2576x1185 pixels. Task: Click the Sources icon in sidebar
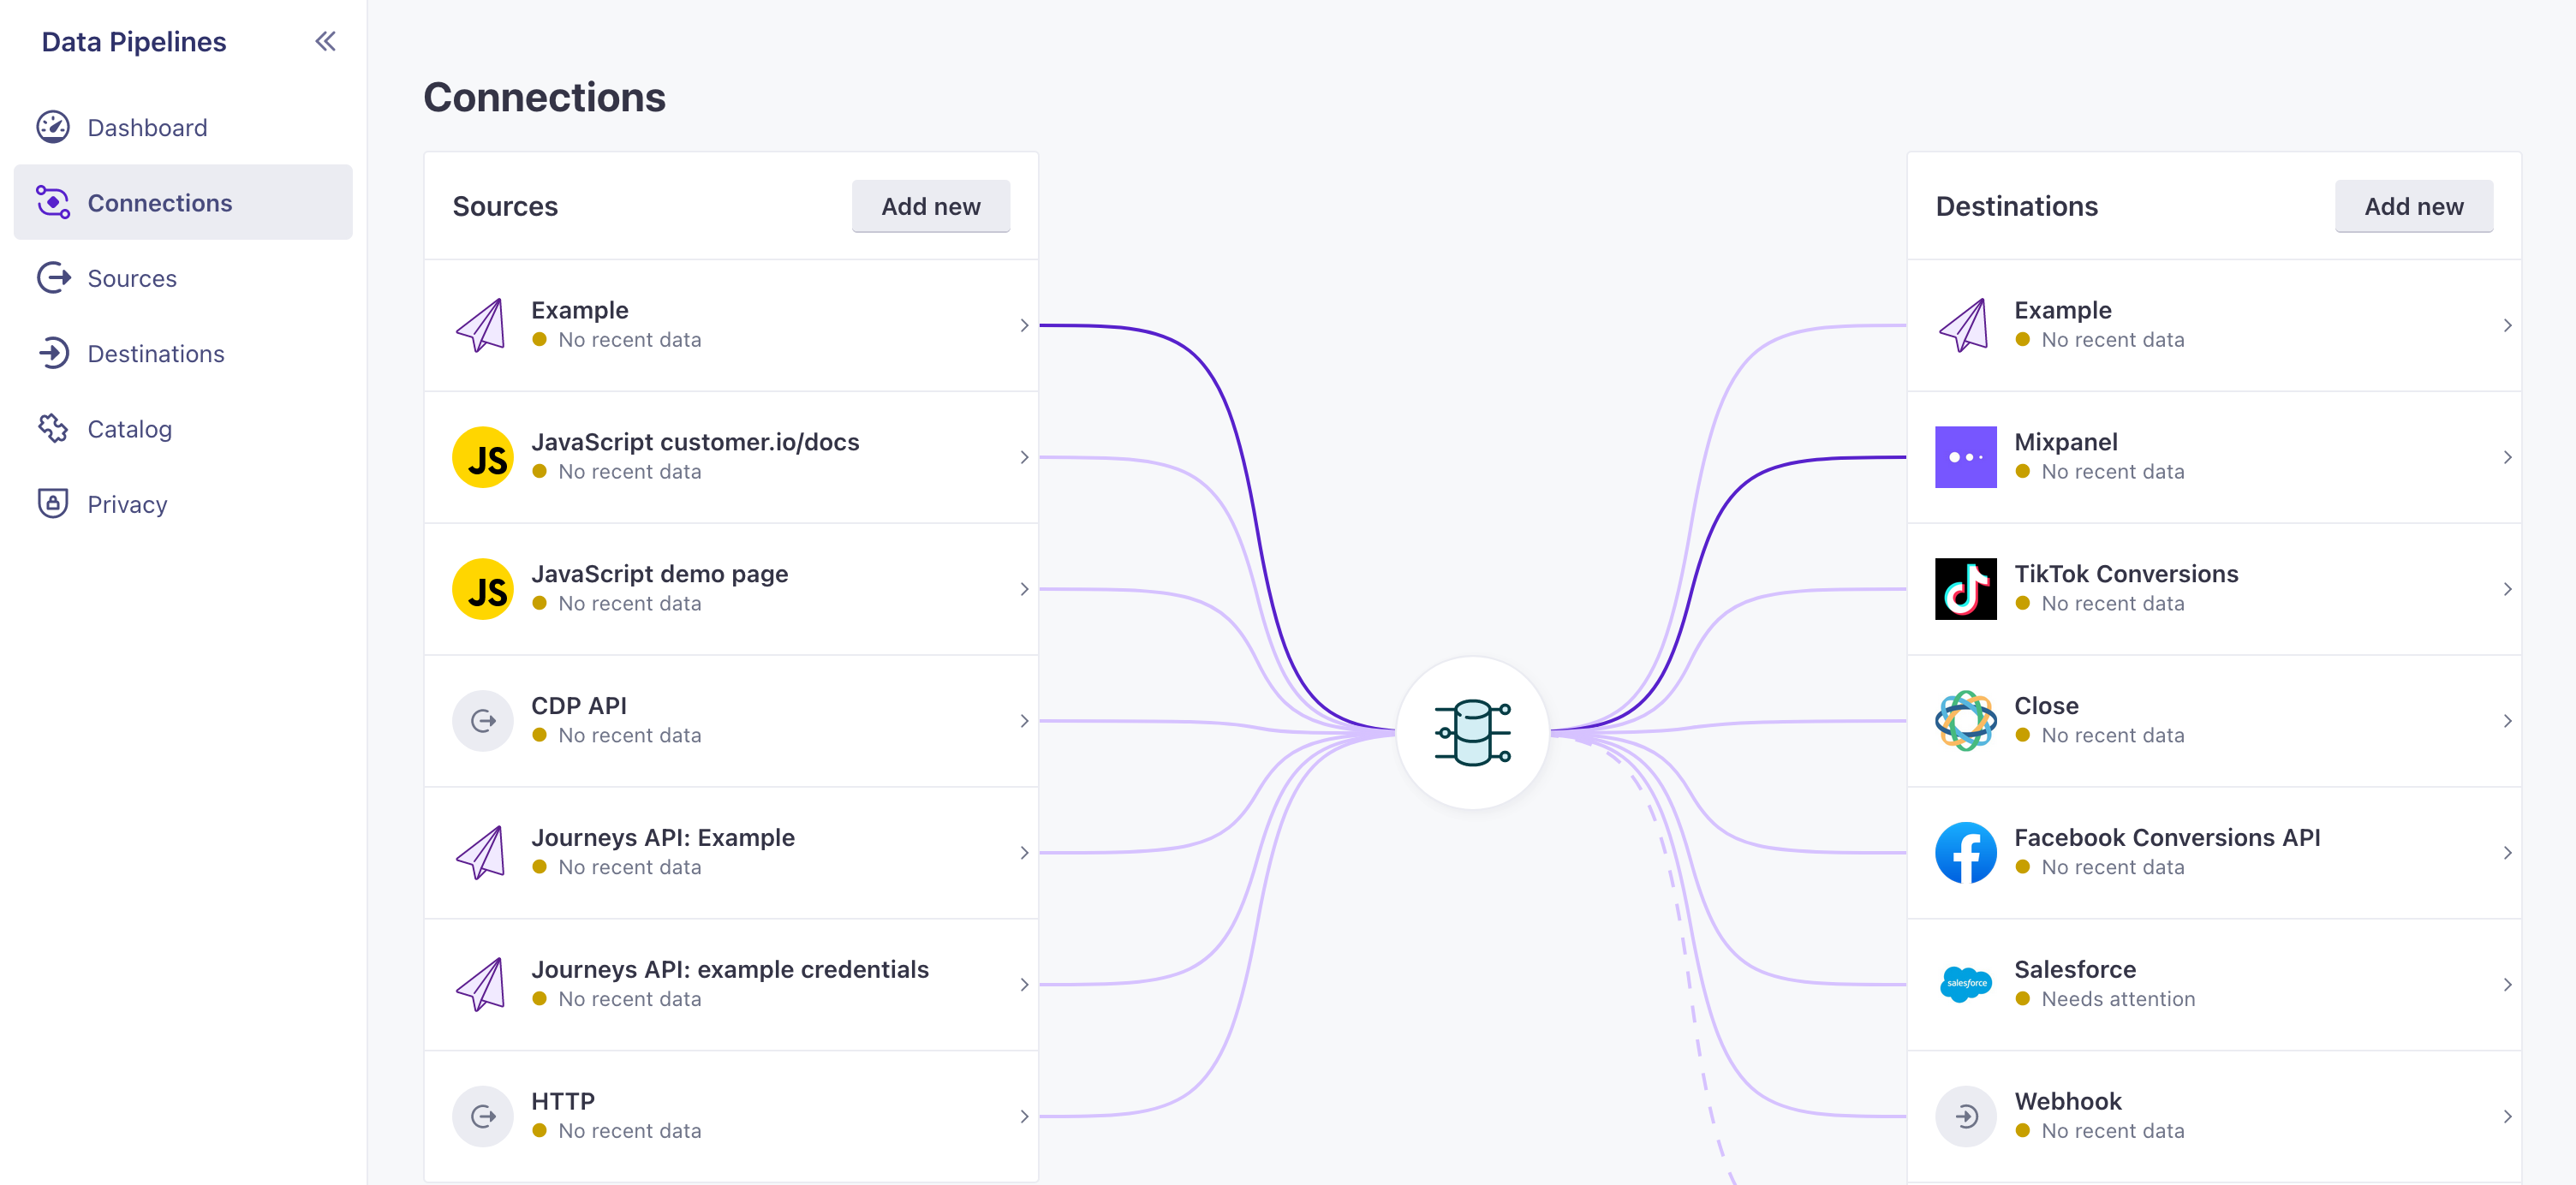pyautogui.click(x=54, y=276)
